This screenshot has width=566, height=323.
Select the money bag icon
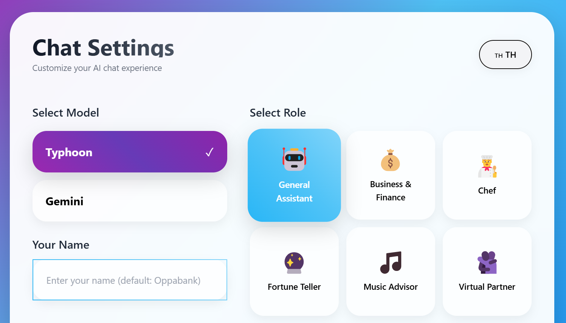tap(391, 160)
